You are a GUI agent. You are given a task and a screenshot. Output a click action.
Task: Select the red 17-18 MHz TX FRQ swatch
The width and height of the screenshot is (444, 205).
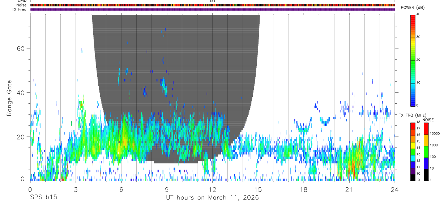[413, 126]
